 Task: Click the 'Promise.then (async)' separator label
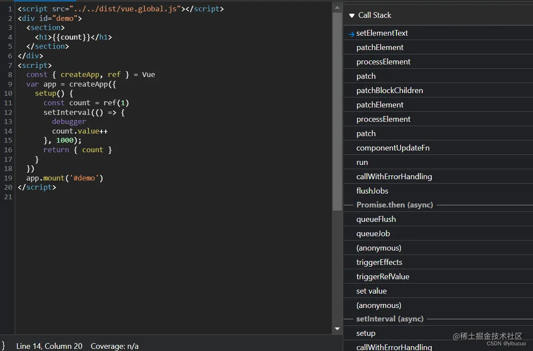click(x=395, y=205)
